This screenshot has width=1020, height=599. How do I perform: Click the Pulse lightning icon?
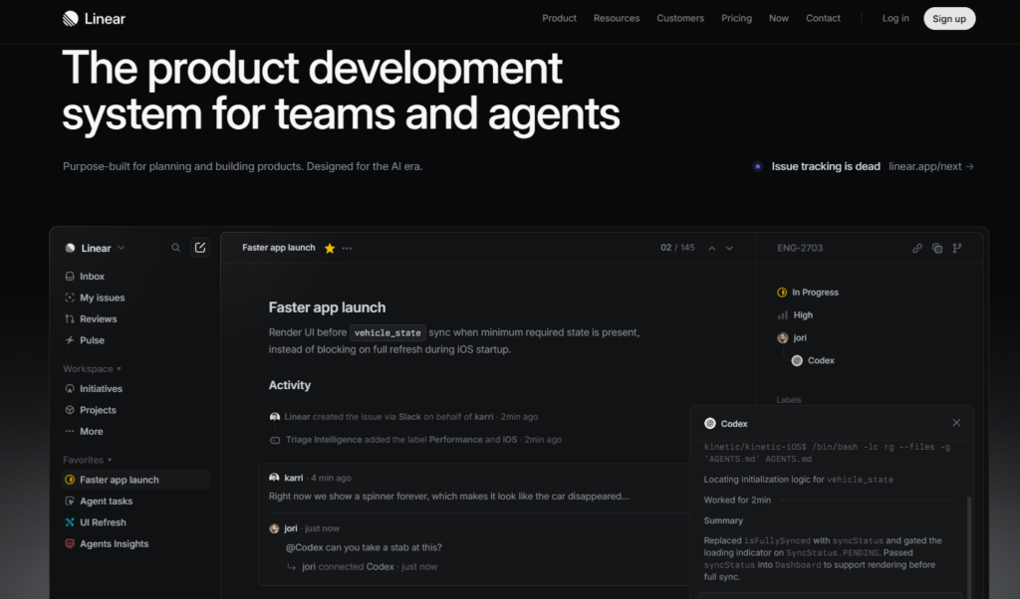coord(70,340)
